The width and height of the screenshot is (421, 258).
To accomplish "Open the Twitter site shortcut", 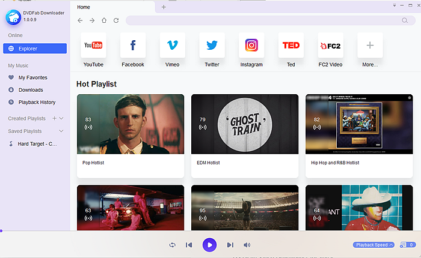I will click(x=212, y=46).
